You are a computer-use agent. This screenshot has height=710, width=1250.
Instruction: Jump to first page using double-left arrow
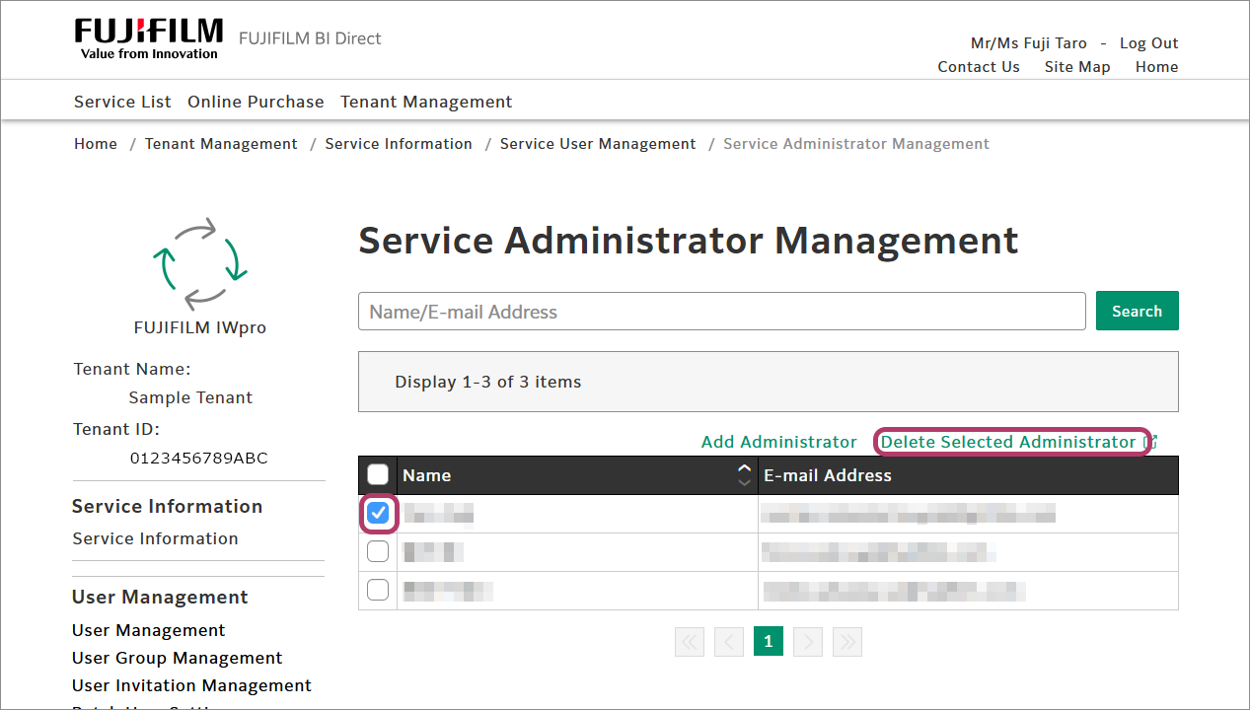[x=689, y=641]
